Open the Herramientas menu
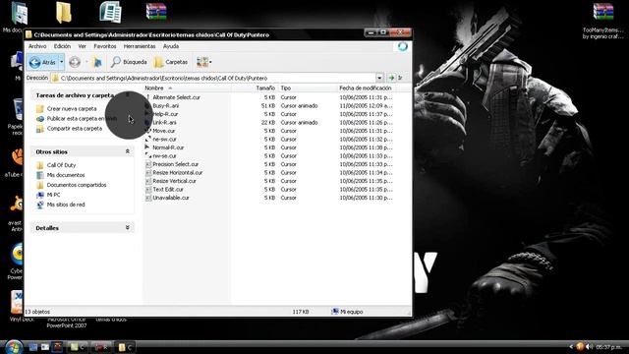Screen dimensions: 629x354 [140, 46]
